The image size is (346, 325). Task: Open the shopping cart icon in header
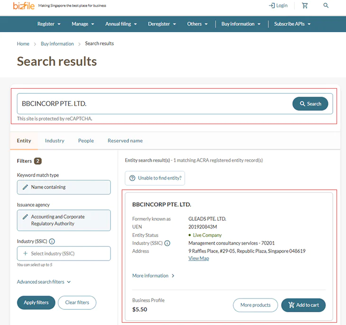305,6
